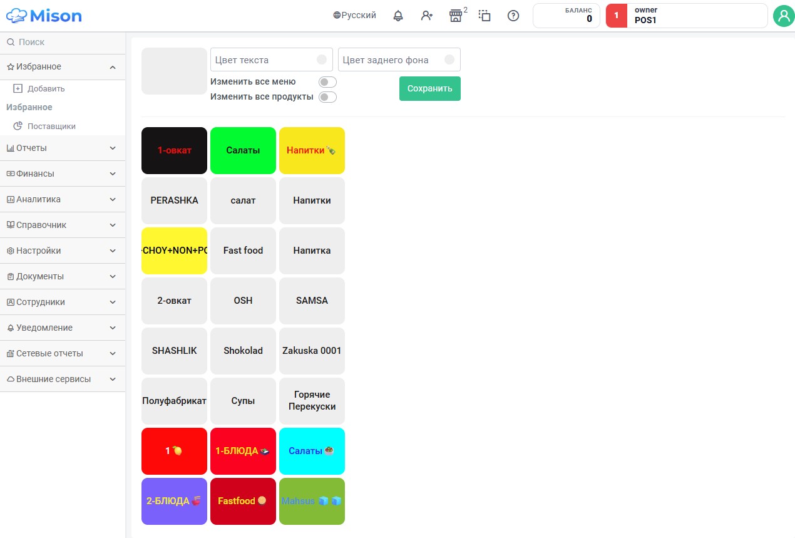Select the green Mahsus tile
Image resolution: width=795 pixels, height=538 pixels.
coord(312,501)
